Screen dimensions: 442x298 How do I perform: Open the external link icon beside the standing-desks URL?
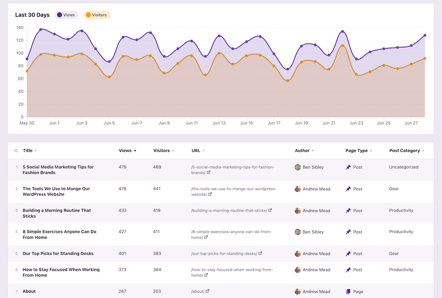(260, 253)
